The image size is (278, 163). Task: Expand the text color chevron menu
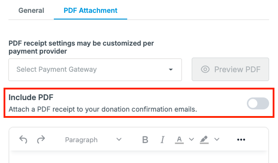coord(191,140)
